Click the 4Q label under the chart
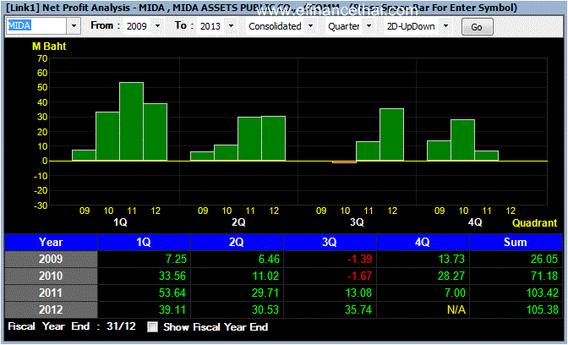This screenshot has height=345, width=568. (475, 222)
